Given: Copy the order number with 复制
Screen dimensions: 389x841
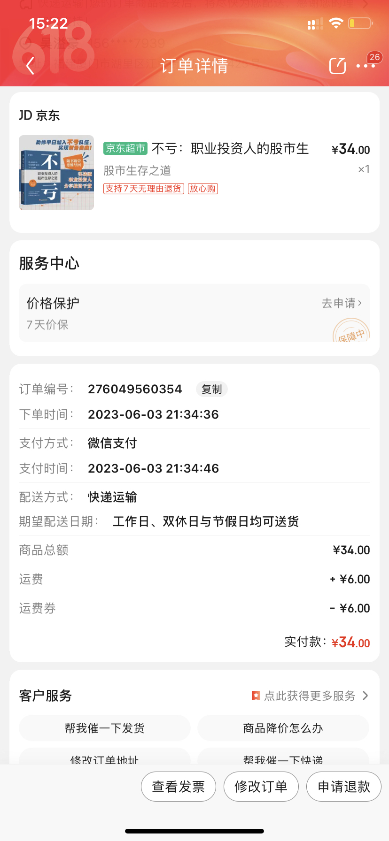Looking at the screenshot, I should (211, 389).
